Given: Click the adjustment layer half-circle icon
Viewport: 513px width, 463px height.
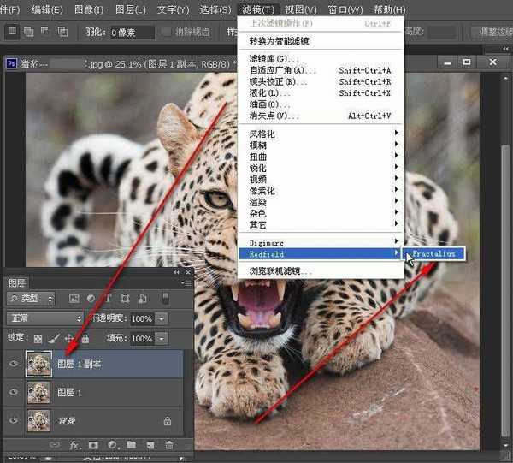Looking at the screenshot, I should pyautogui.click(x=111, y=445).
